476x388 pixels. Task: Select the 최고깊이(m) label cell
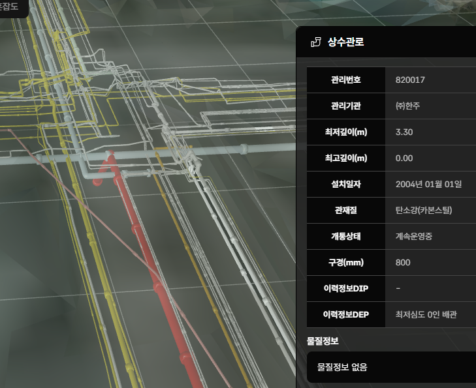(x=346, y=158)
